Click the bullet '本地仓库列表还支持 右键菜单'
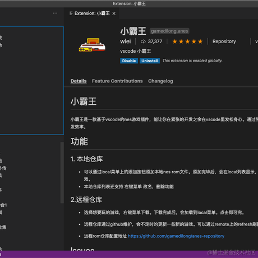 click(128, 187)
